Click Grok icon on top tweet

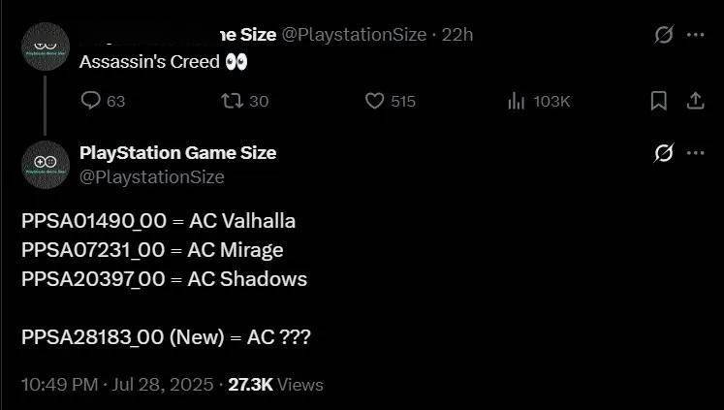coord(664,35)
